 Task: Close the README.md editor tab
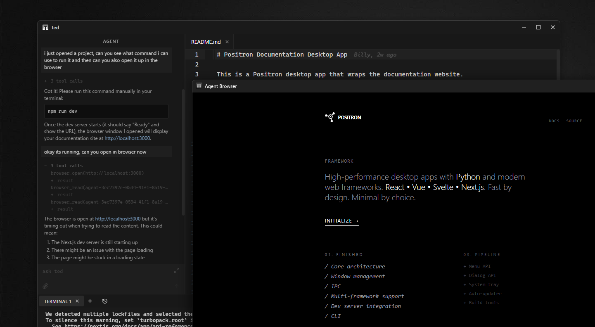tap(227, 42)
